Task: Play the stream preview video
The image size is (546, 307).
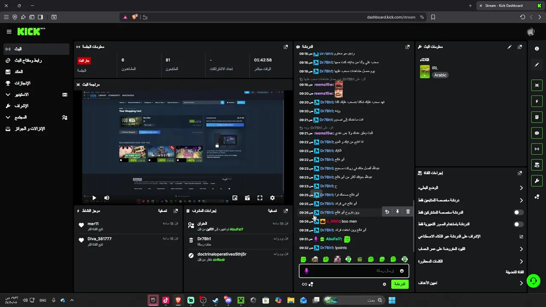Action: tap(94, 198)
